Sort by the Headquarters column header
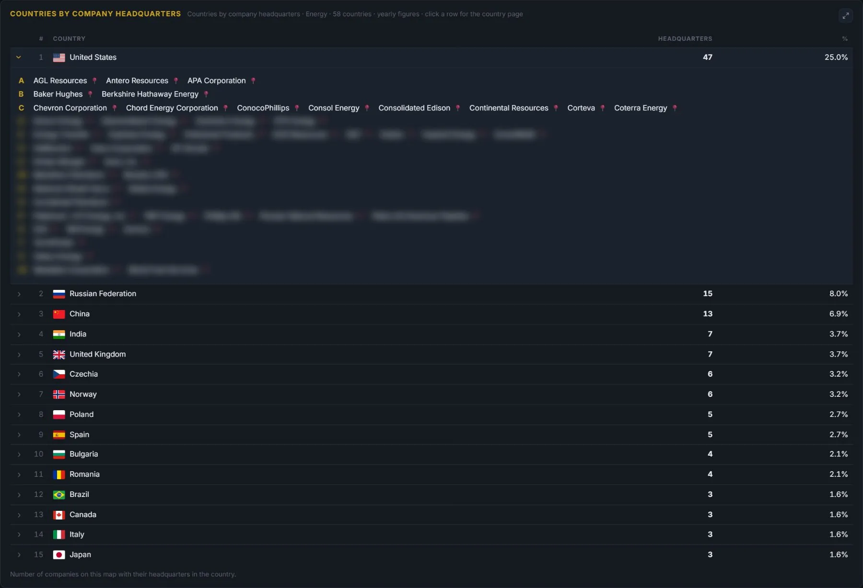Image resolution: width=863 pixels, height=588 pixels. pyautogui.click(x=685, y=39)
